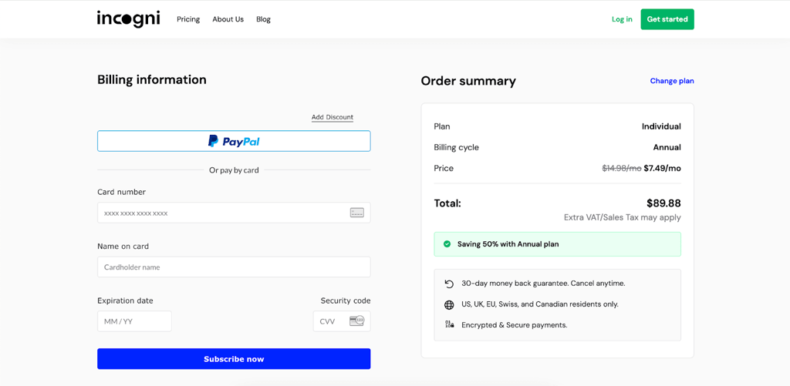Screen dimensions: 790x386
Task: Click "Extra VAT/Sales Tax may apply" text
Action: (623, 217)
